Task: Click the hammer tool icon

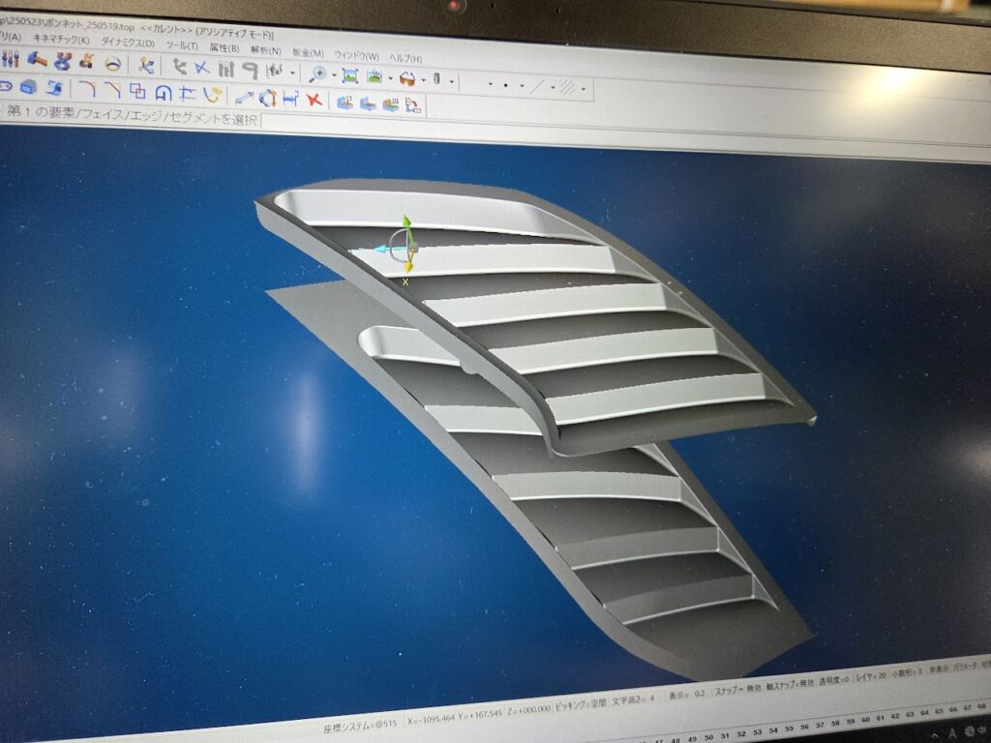Action: pos(37,60)
